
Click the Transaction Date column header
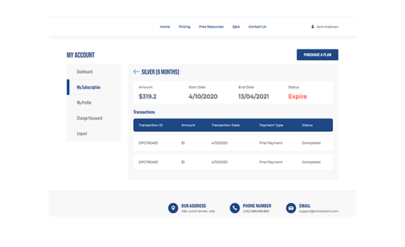pos(225,125)
